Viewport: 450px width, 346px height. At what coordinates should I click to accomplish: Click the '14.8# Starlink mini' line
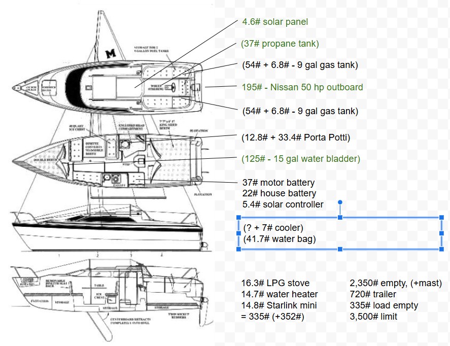tap(279, 305)
